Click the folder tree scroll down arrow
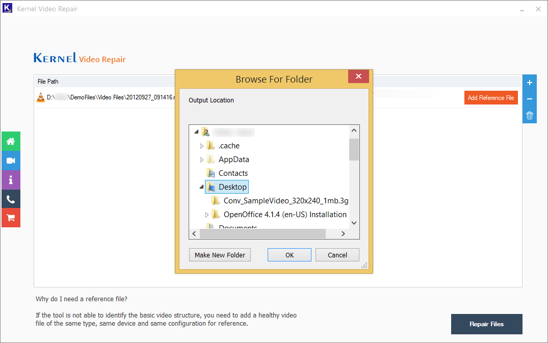This screenshot has width=548, height=343. (354, 223)
